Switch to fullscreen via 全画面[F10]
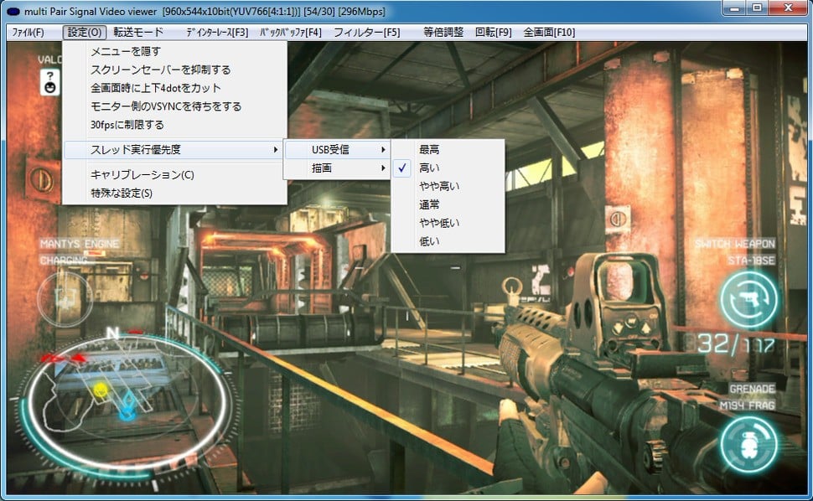813x501 pixels. (549, 32)
